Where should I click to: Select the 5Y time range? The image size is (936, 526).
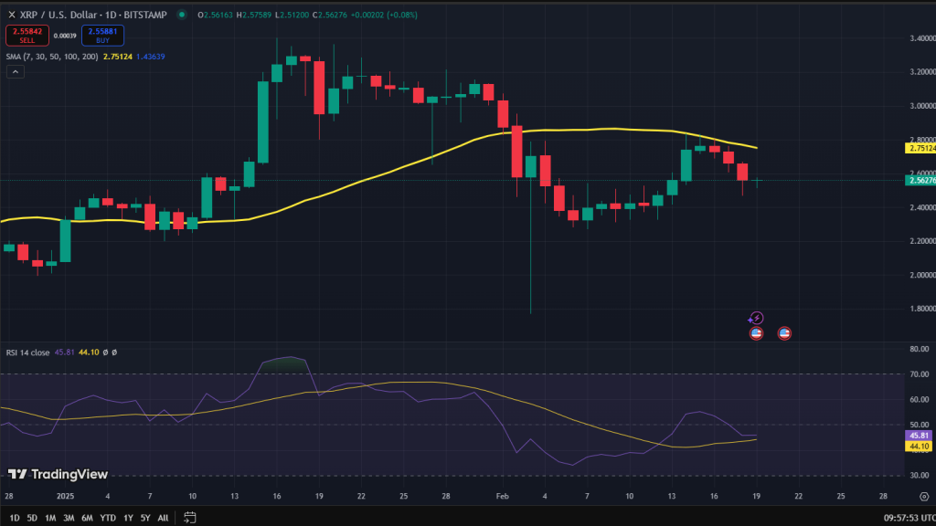(x=145, y=518)
